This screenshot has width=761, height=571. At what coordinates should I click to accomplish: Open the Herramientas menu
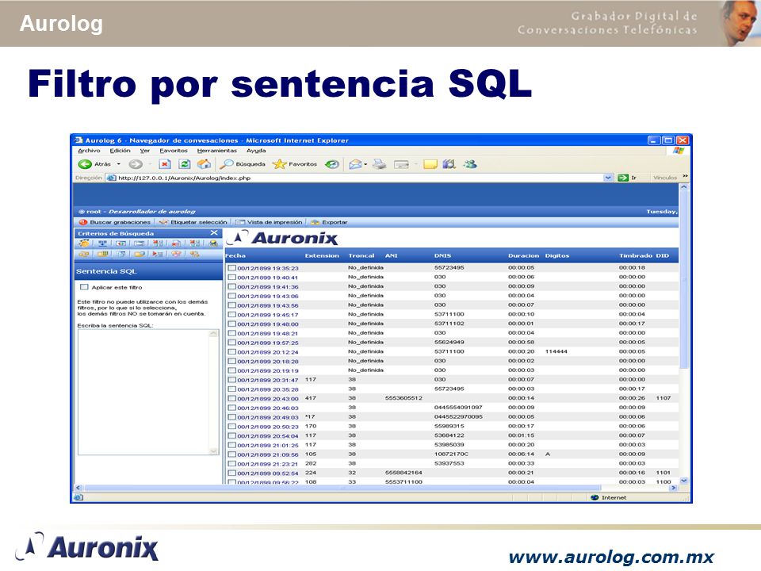217,151
